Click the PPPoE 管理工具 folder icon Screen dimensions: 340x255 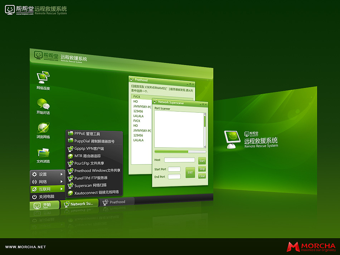pyautogui.click(x=70, y=133)
